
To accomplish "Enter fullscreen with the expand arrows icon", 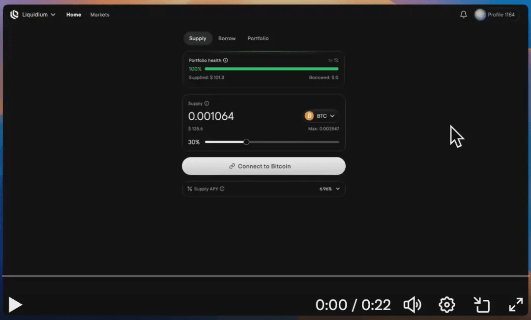I will click(516, 305).
